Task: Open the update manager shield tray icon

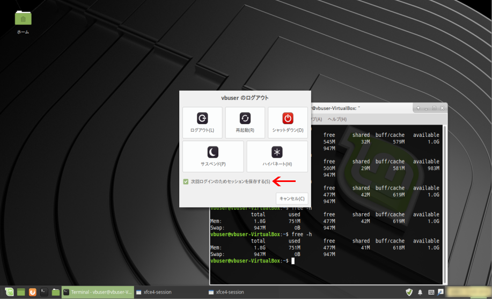Action: pos(409,292)
